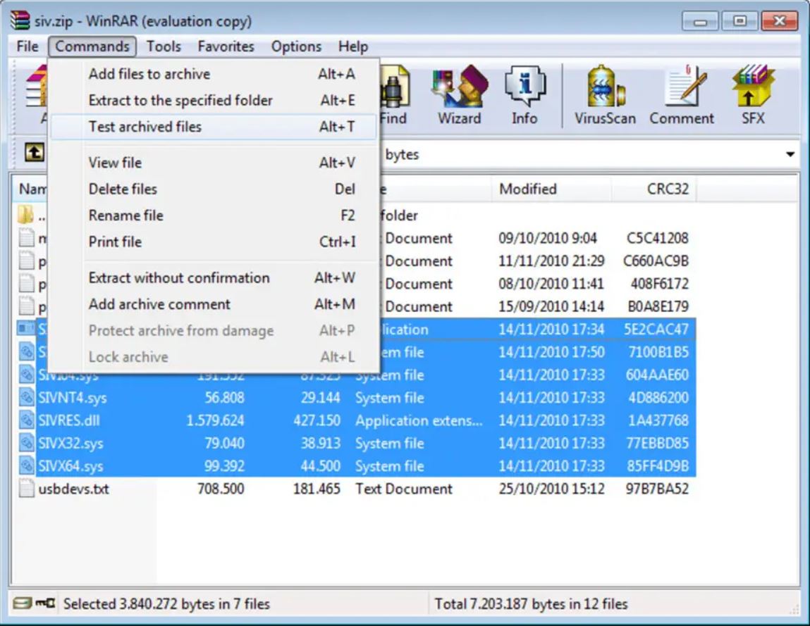Click the date 14/11/2010 17:50

pyautogui.click(x=551, y=352)
